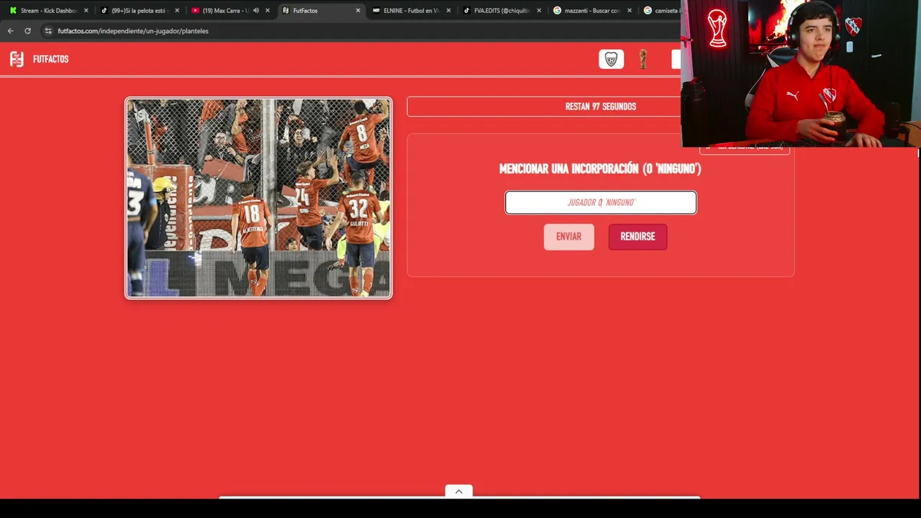The width and height of the screenshot is (921, 518).
Task: Click the Independiente match photo
Action: pos(258,198)
